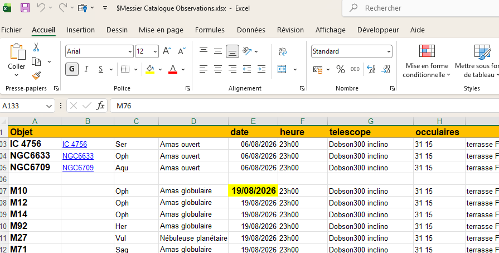
Task: Click the Rechercher search box
Action: click(420, 8)
